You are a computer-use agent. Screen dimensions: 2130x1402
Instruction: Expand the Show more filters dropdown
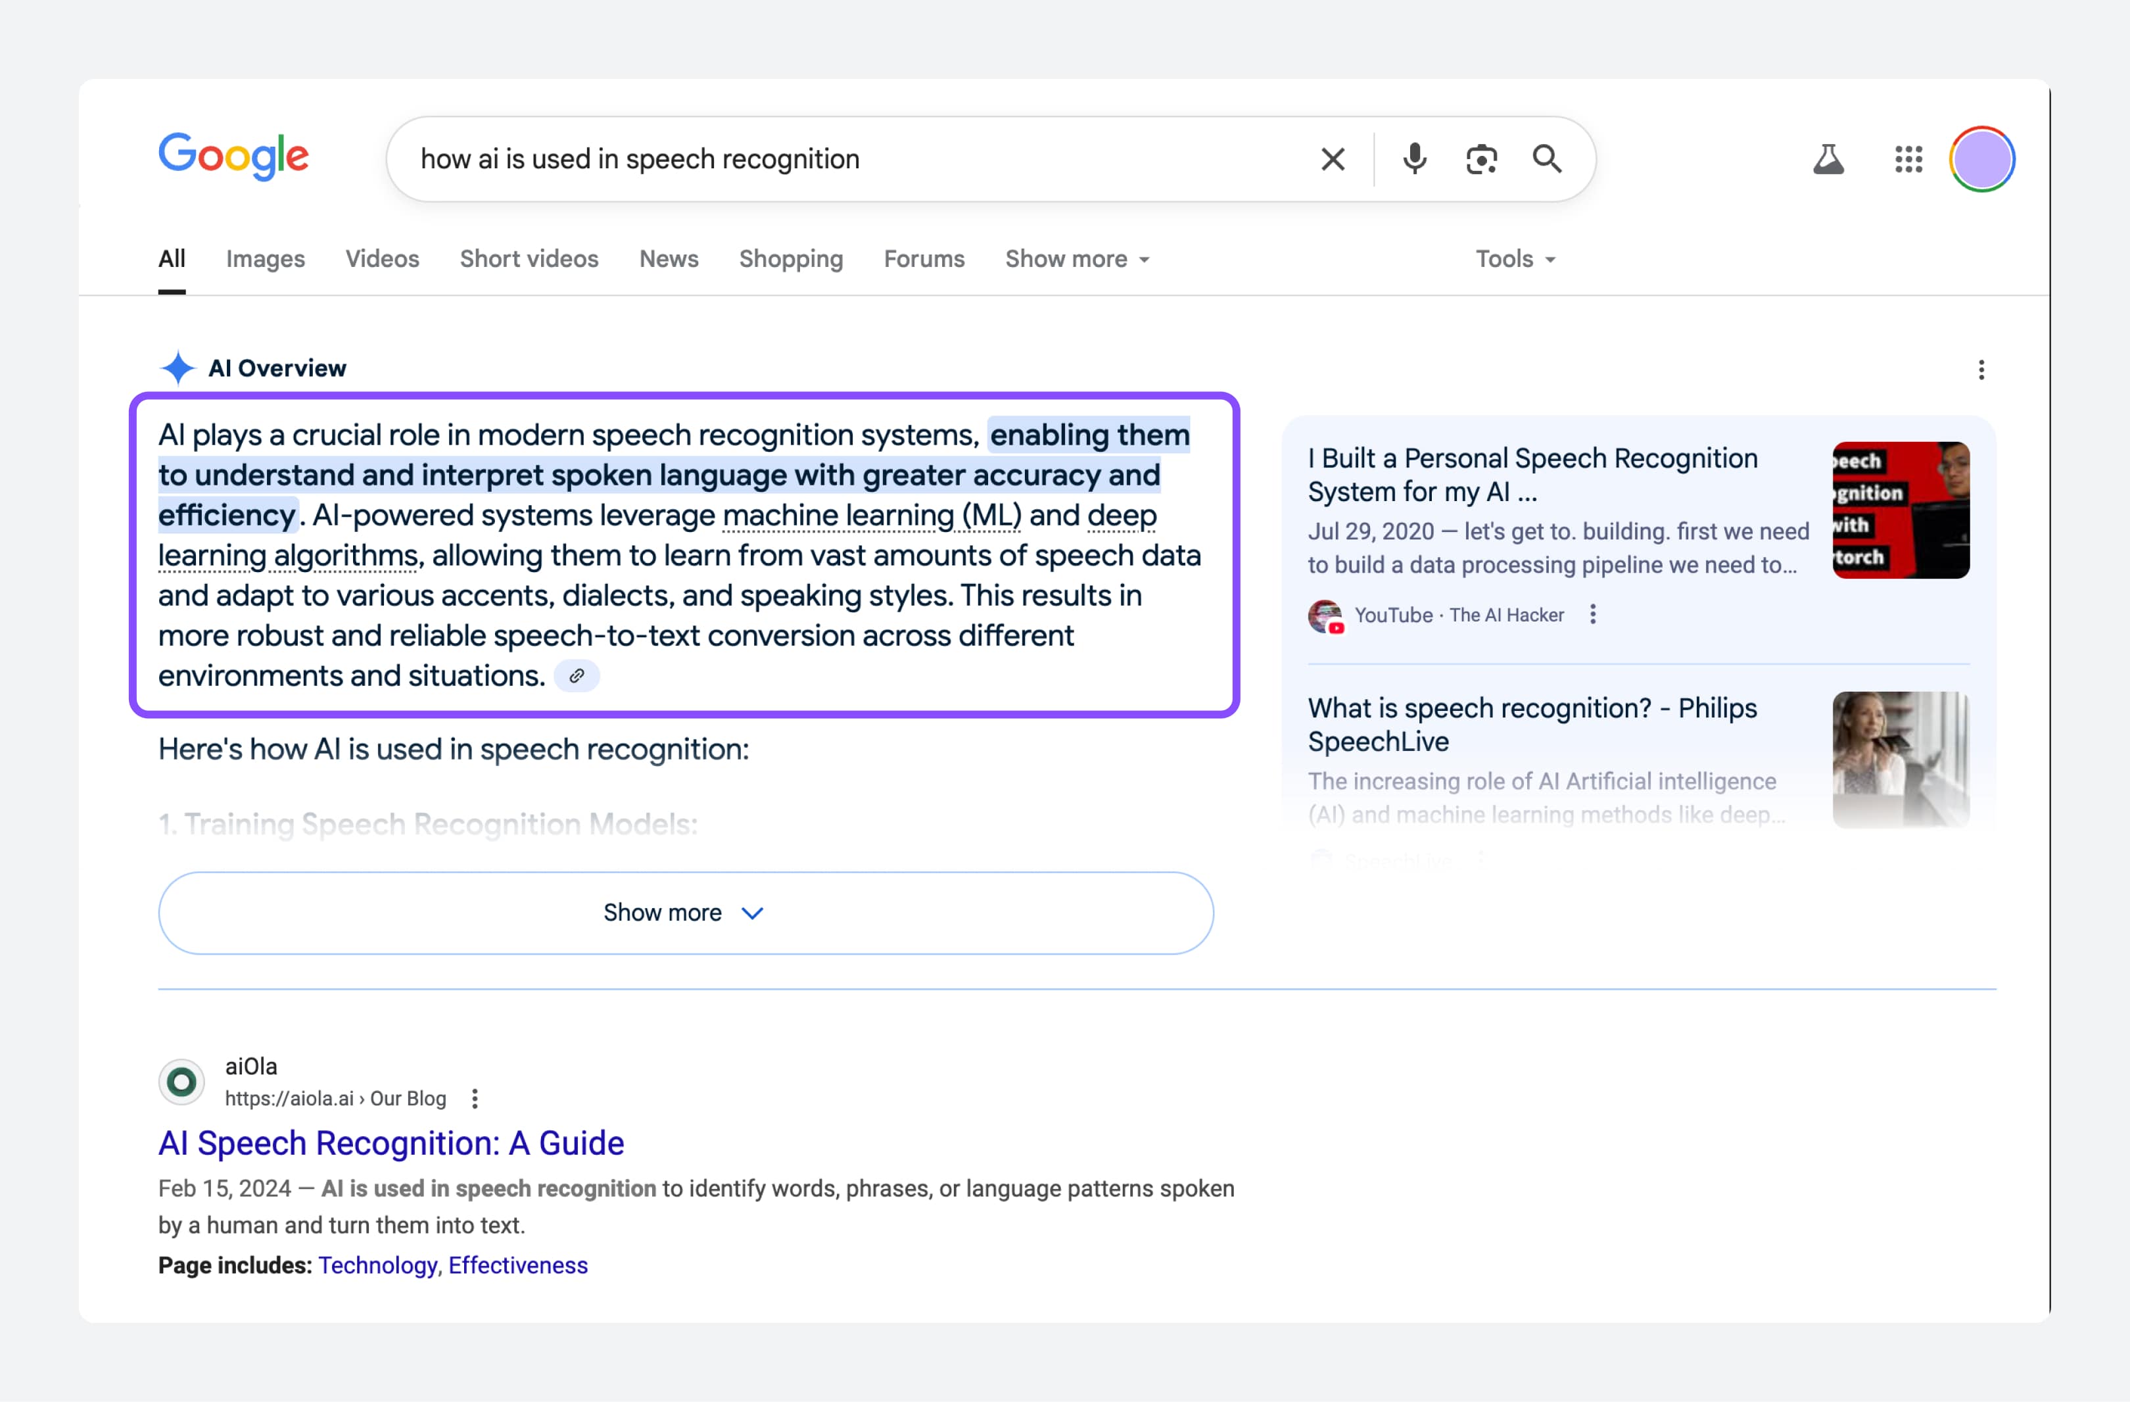[1077, 258]
